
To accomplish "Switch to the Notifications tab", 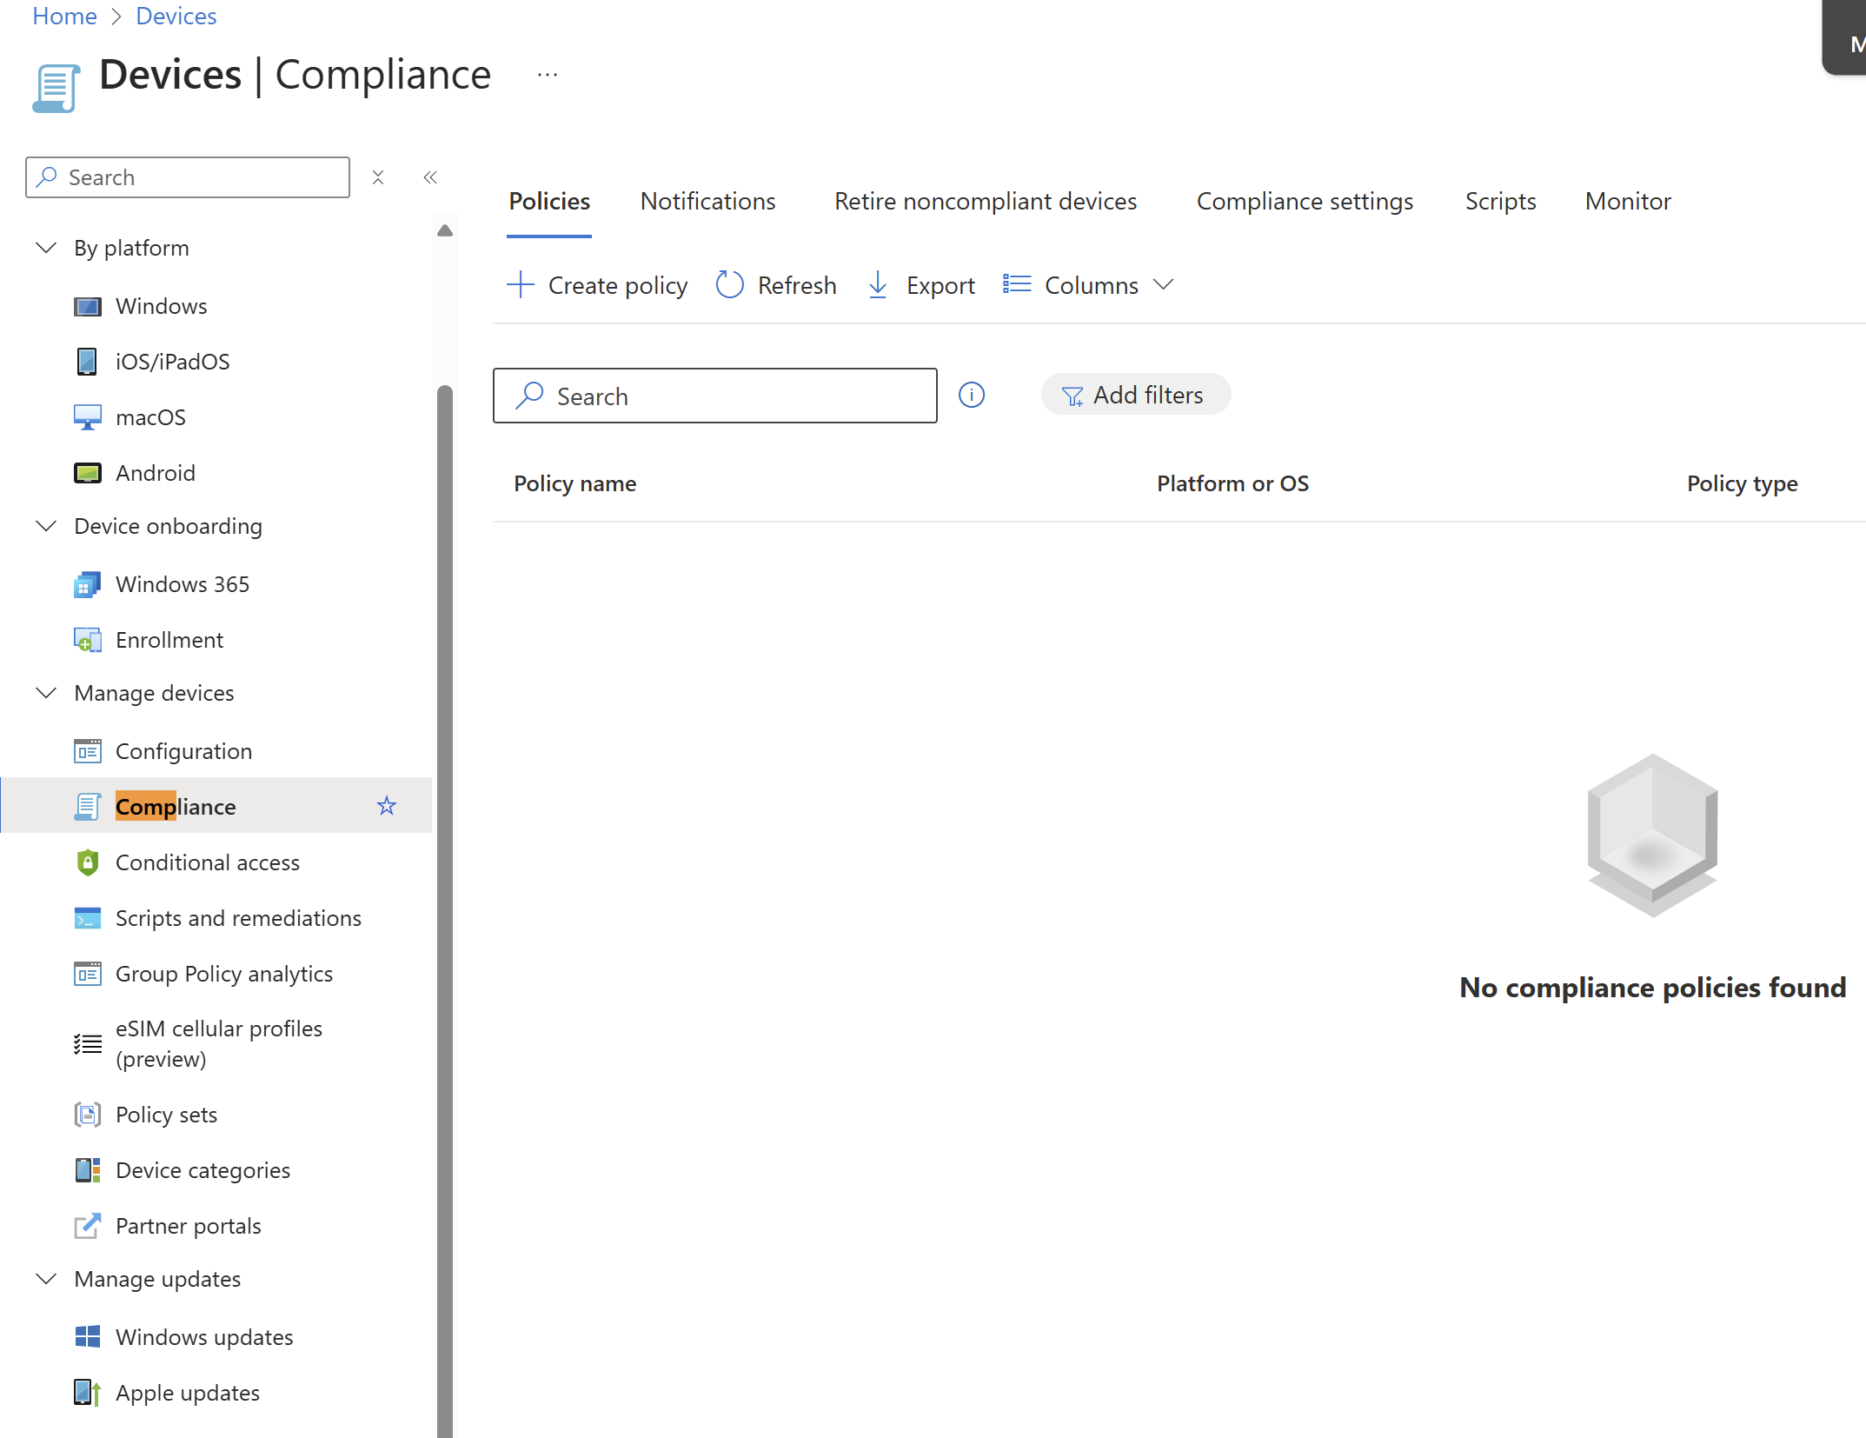I will [x=707, y=201].
